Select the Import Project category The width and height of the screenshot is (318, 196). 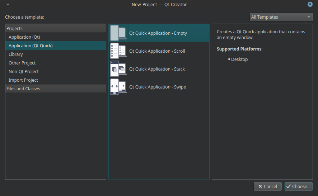pos(56,80)
